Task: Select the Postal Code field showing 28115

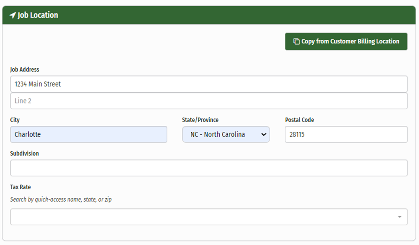Action: click(x=346, y=134)
